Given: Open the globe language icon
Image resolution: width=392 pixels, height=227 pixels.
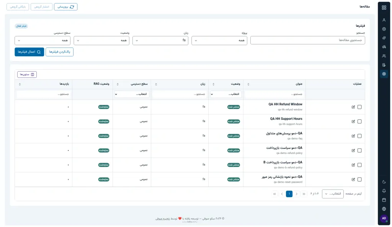Looking at the screenshot, I should [x=384, y=209].
